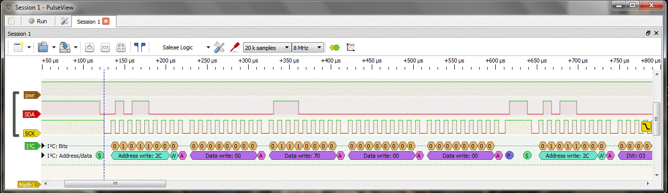
Task: Add a protocol decoder
Action: pyautogui.click(x=334, y=47)
